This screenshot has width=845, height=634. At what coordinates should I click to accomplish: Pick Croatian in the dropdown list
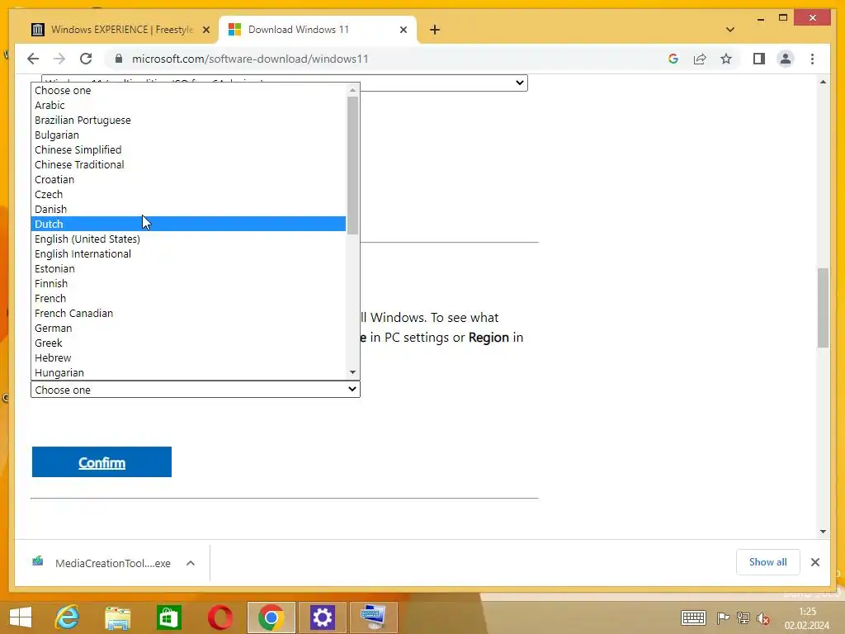188,179
